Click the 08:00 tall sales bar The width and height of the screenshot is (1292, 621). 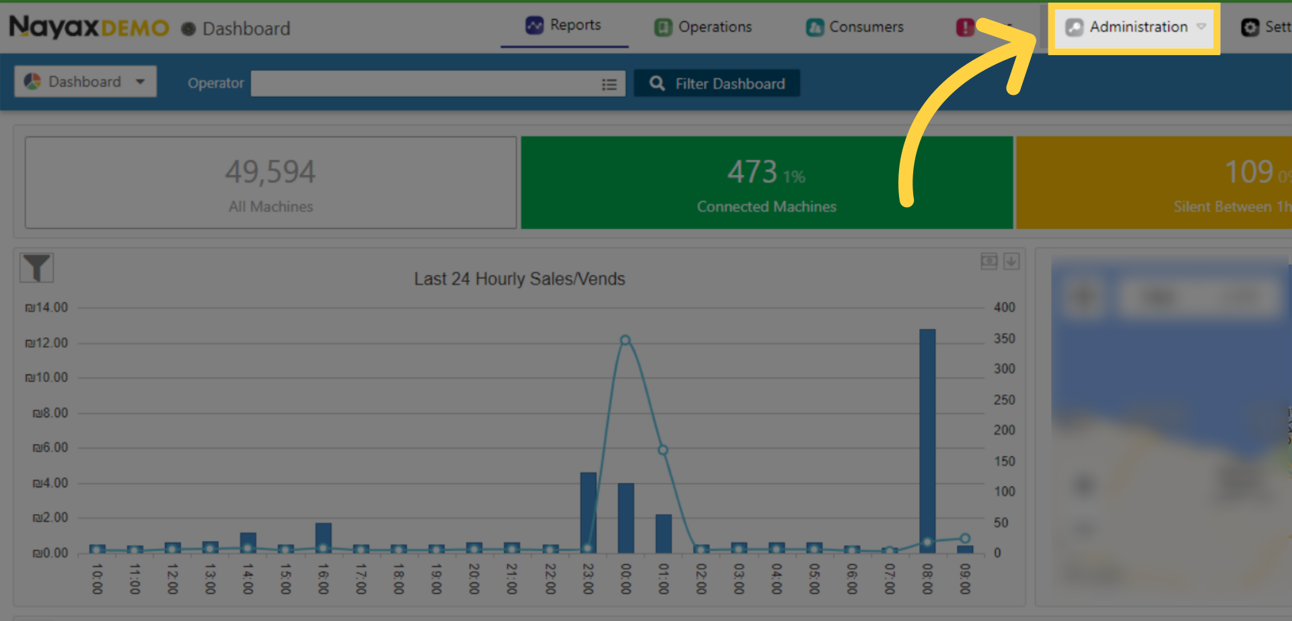(x=927, y=441)
